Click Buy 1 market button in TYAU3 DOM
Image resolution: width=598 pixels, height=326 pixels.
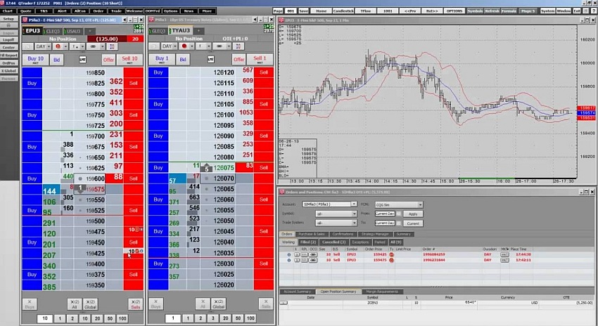coord(162,59)
